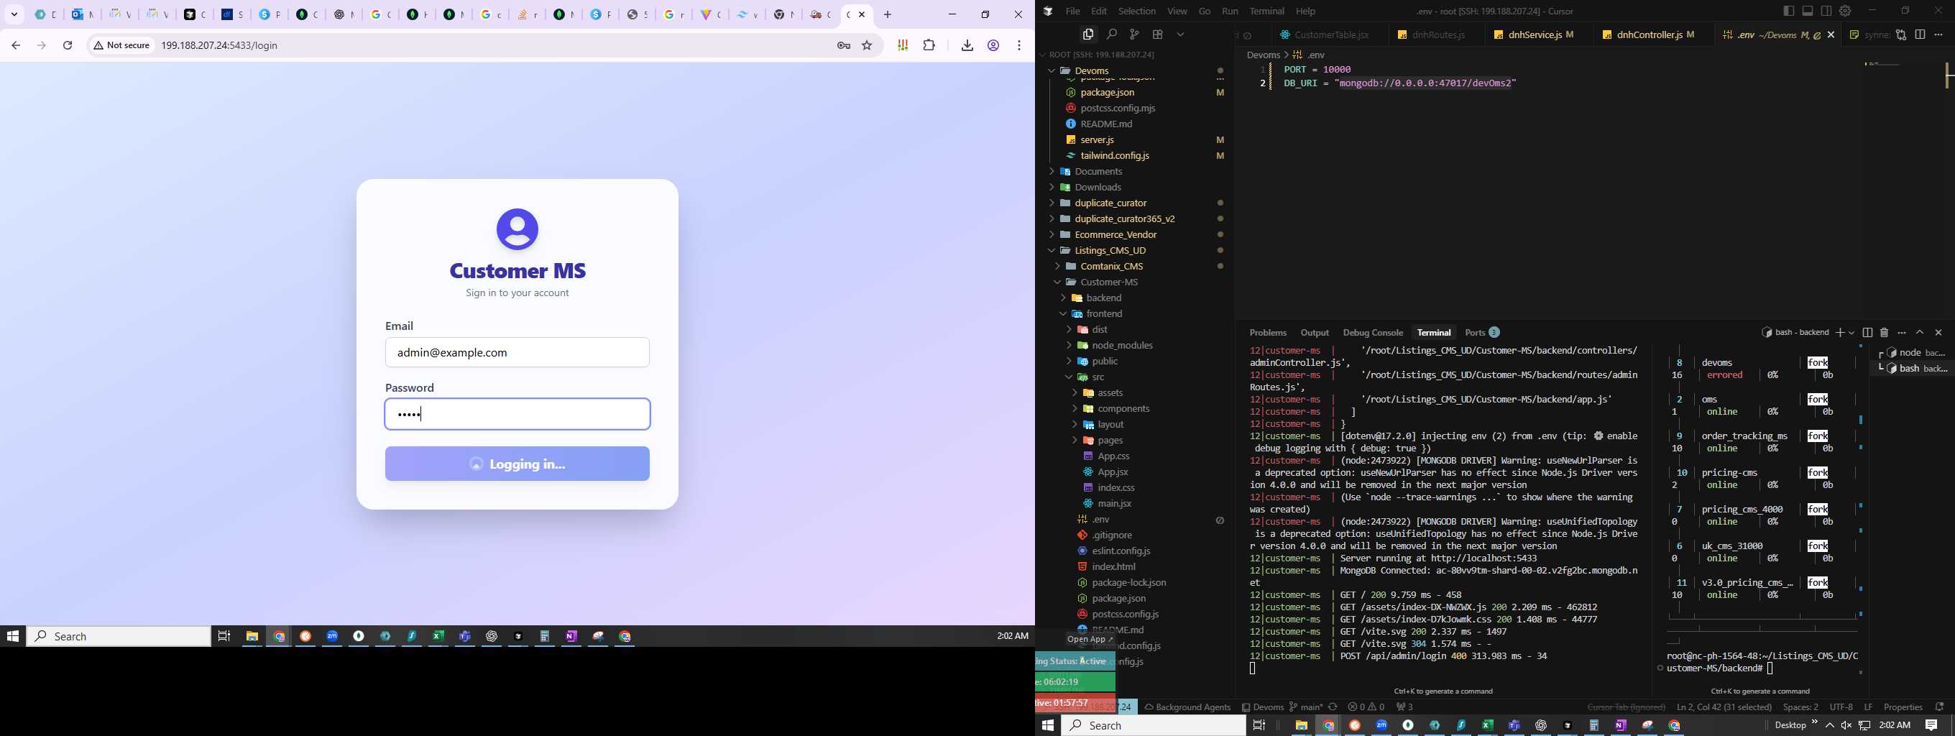Click the UTF-8 encoding in status bar

point(1841,707)
